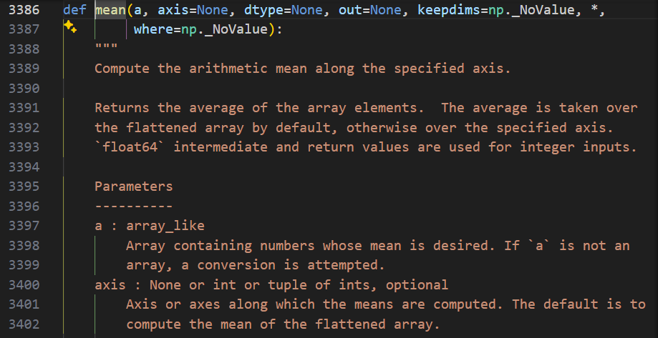Click the sparkle AI code action icon
The width and height of the screenshot is (658, 338).
tap(69, 27)
